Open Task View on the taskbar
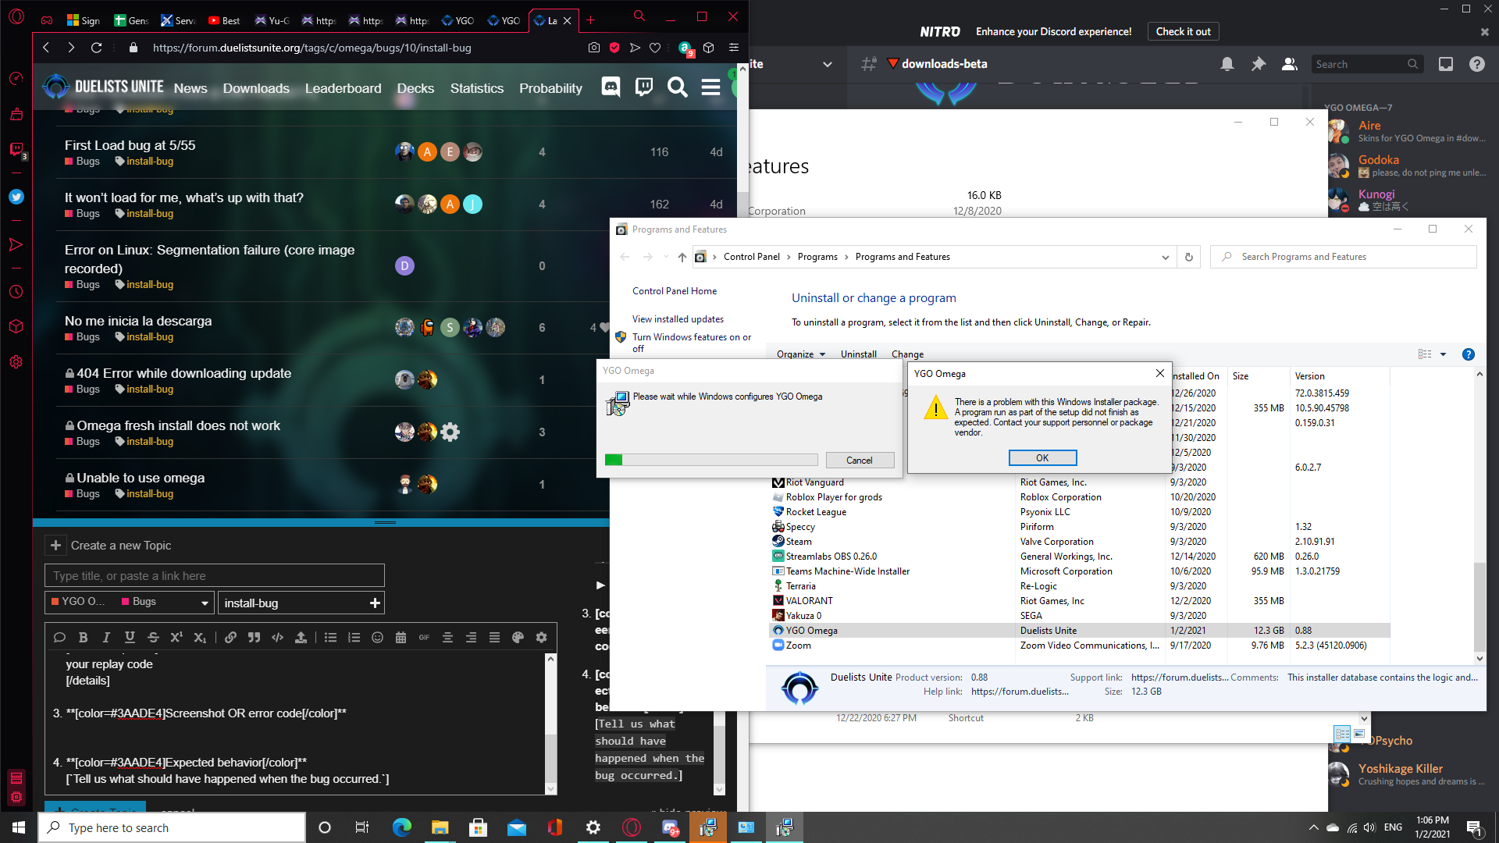Screen dimensions: 1499x843 361,827
